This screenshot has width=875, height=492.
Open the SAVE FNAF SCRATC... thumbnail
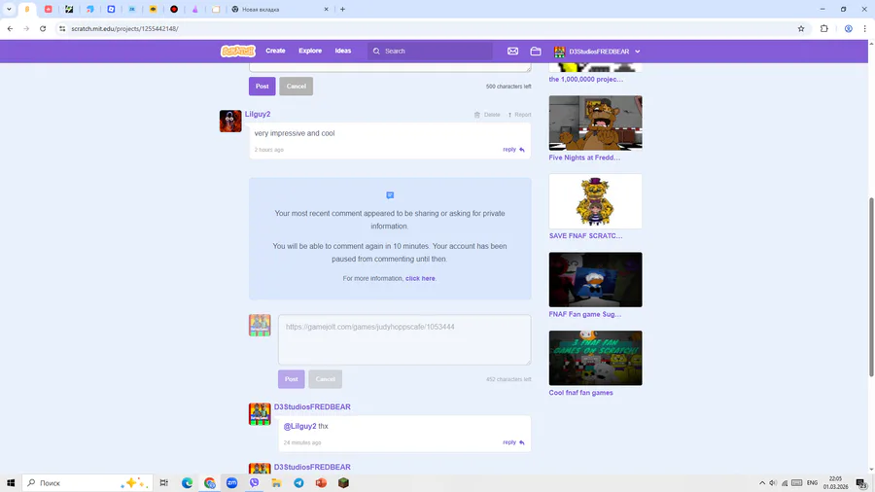point(595,201)
